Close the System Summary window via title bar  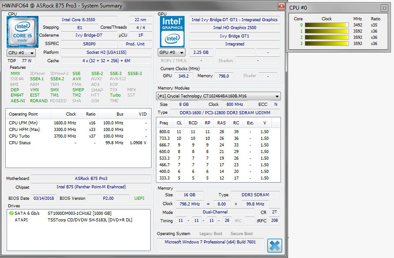pyautogui.click(x=281, y=6)
